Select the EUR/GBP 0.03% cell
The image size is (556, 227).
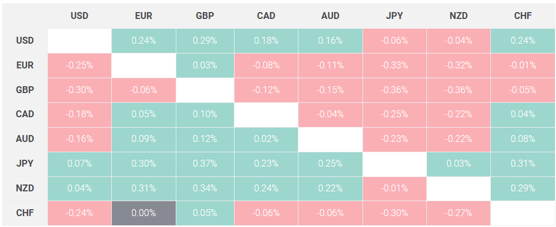205,66
